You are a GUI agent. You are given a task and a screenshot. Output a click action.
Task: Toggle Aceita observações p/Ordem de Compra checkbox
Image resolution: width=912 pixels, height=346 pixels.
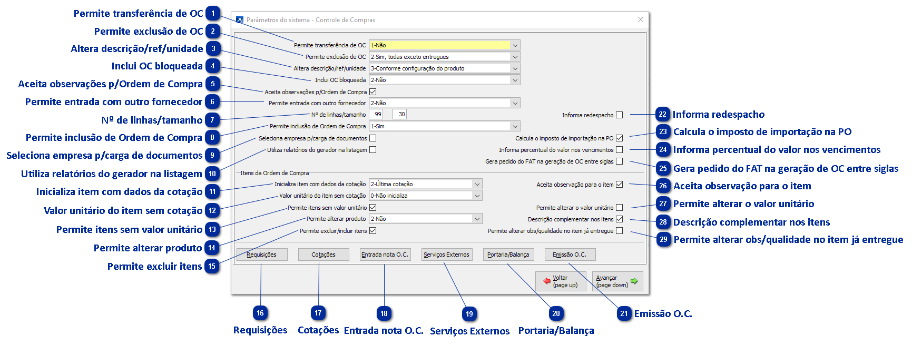373,92
